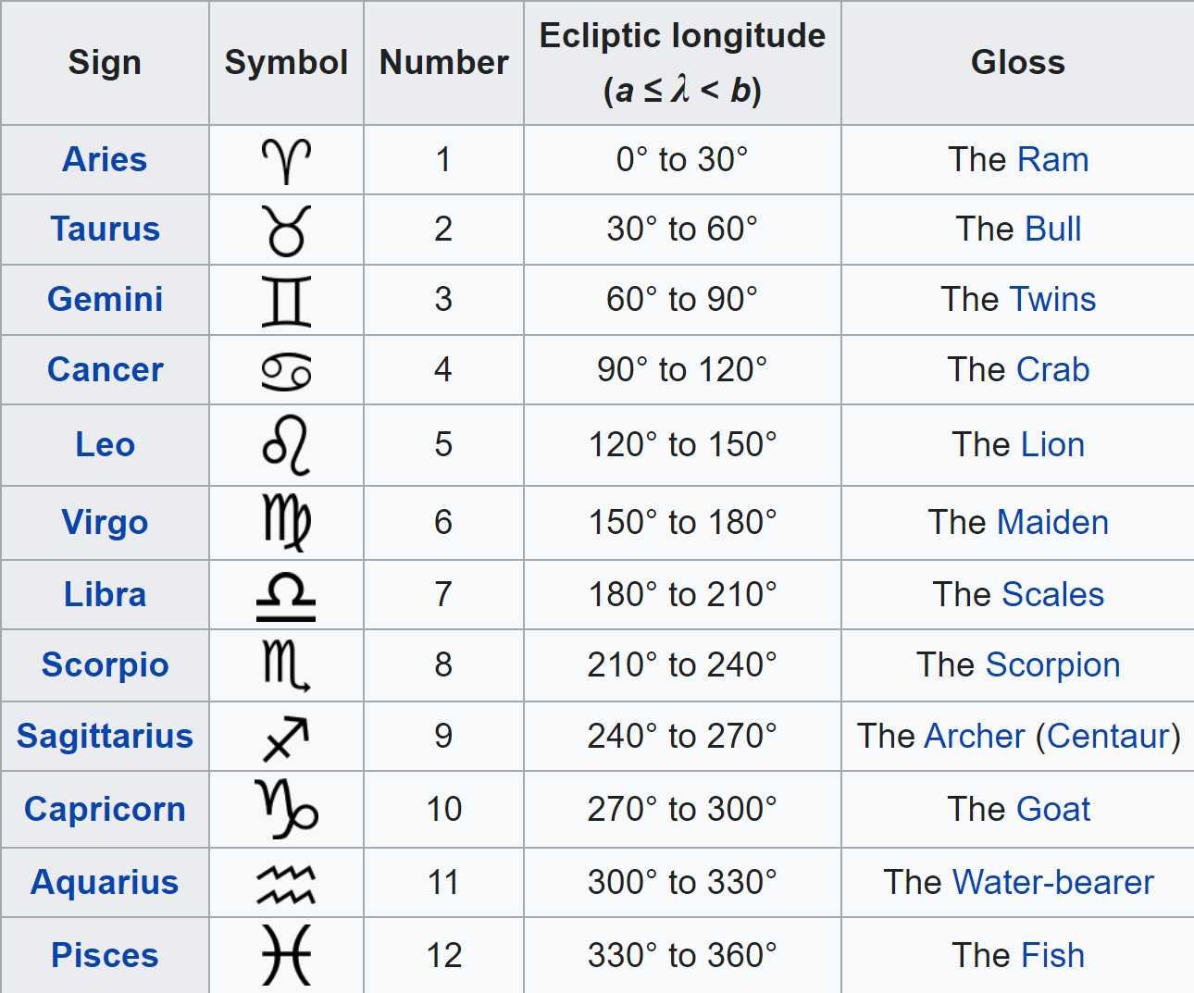Open the Aries sign link

pos(105,159)
